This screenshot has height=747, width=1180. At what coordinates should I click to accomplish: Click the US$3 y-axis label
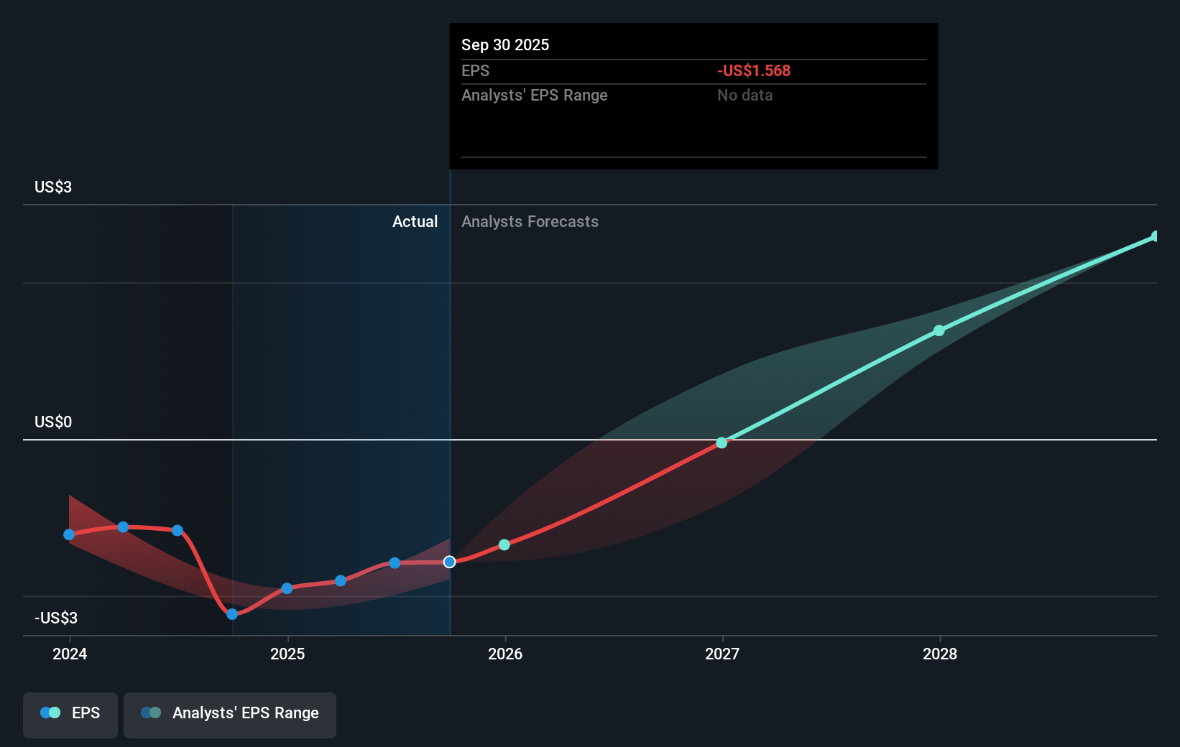(53, 187)
